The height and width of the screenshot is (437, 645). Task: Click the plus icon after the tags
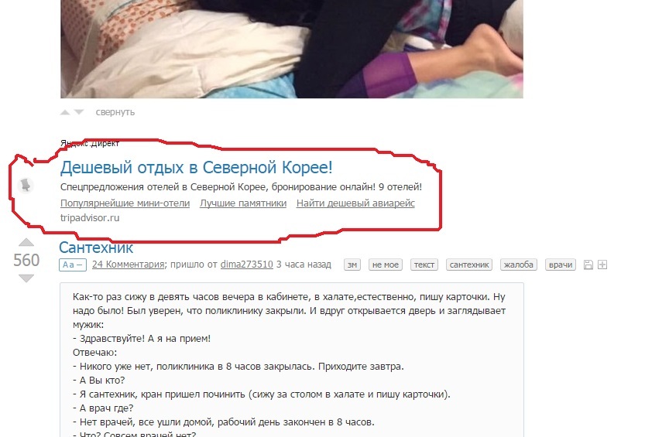pyautogui.click(x=602, y=265)
